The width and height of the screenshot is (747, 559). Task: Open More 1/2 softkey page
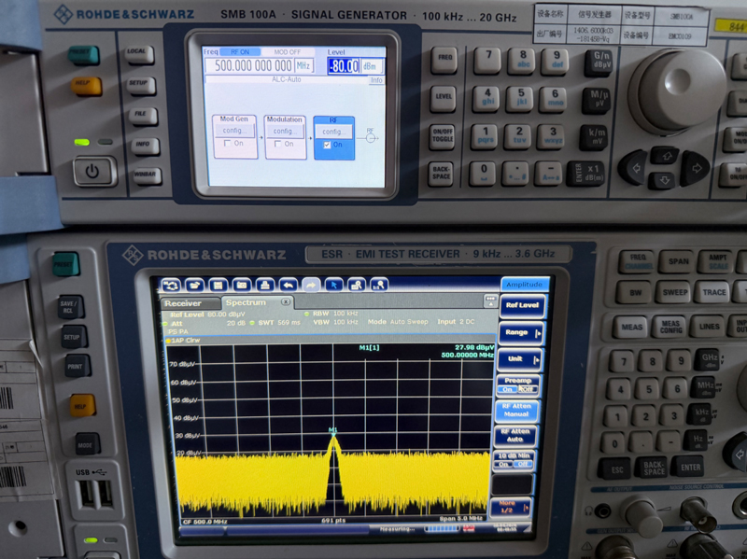click(x=512, y=507)
